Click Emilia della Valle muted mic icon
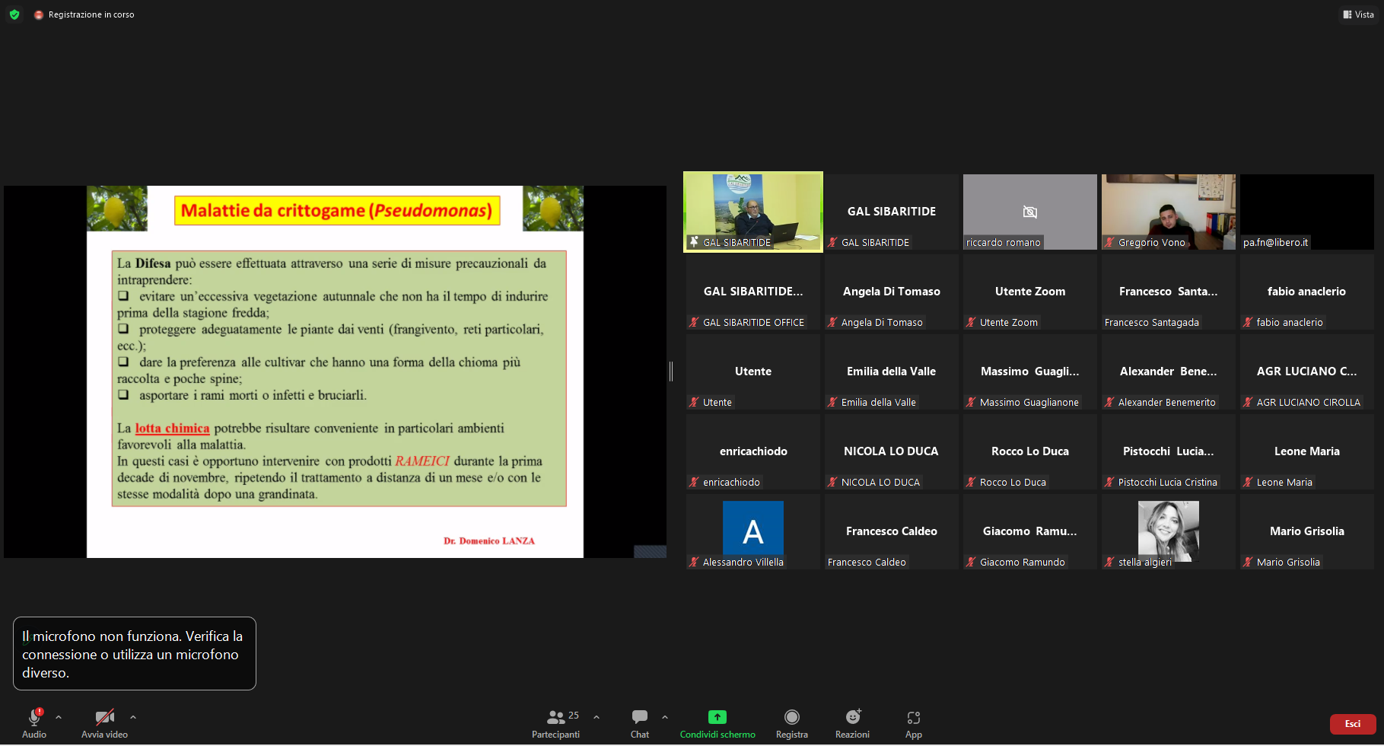This screenshot has width=1384, height=746. click(832, 402)
